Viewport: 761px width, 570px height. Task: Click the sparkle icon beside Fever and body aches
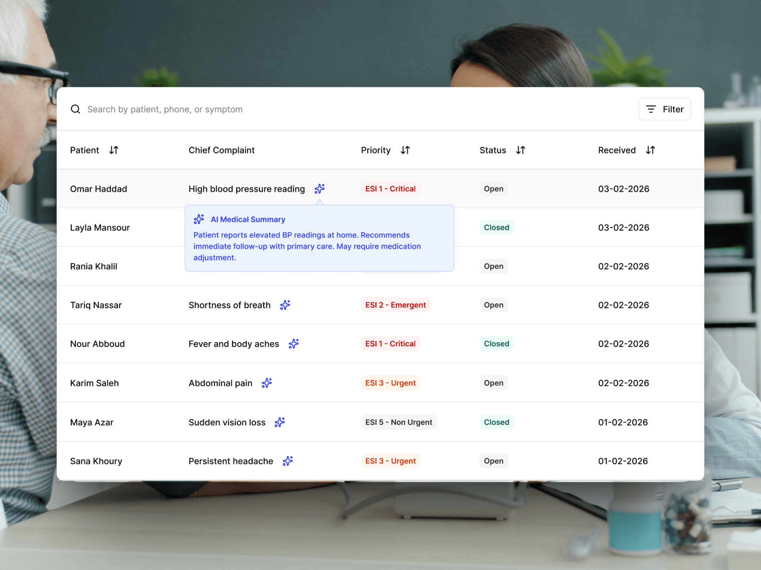point(294,344)
